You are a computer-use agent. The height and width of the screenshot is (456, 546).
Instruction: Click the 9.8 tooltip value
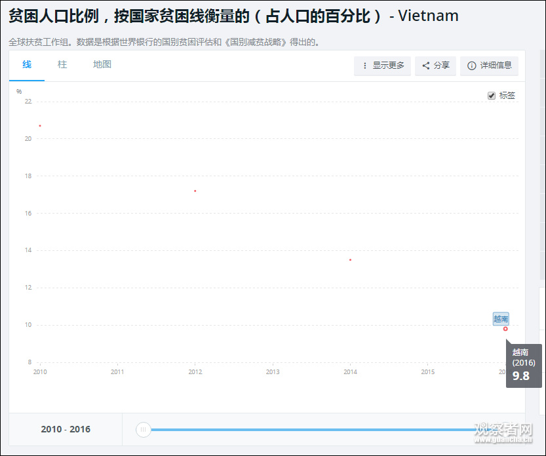(x=521, y=376)
